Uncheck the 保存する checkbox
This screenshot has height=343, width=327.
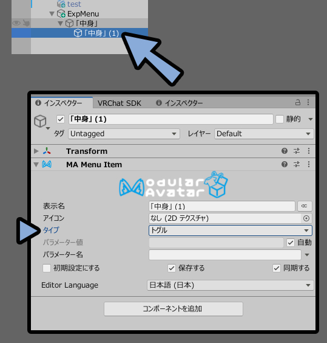[x=172, y=268]
